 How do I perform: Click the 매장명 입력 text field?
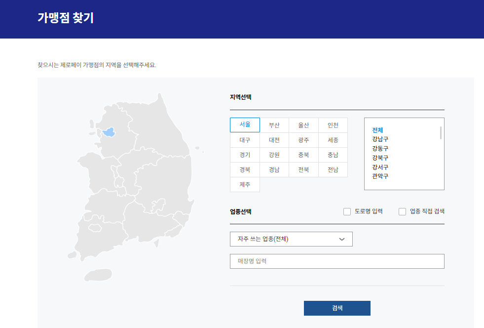click(337, 261)
